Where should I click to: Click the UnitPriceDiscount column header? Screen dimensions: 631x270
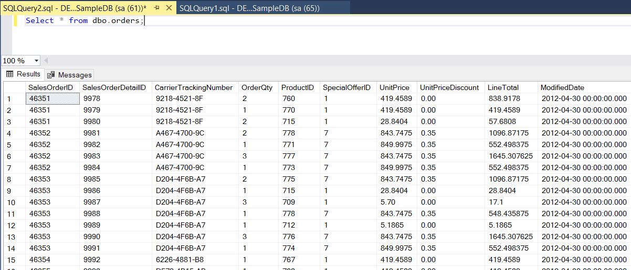(x=450, y=87)
